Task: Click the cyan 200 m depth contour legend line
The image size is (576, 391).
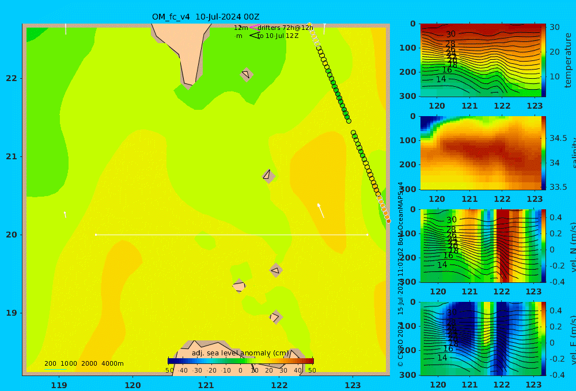Action: click(55, 369)
